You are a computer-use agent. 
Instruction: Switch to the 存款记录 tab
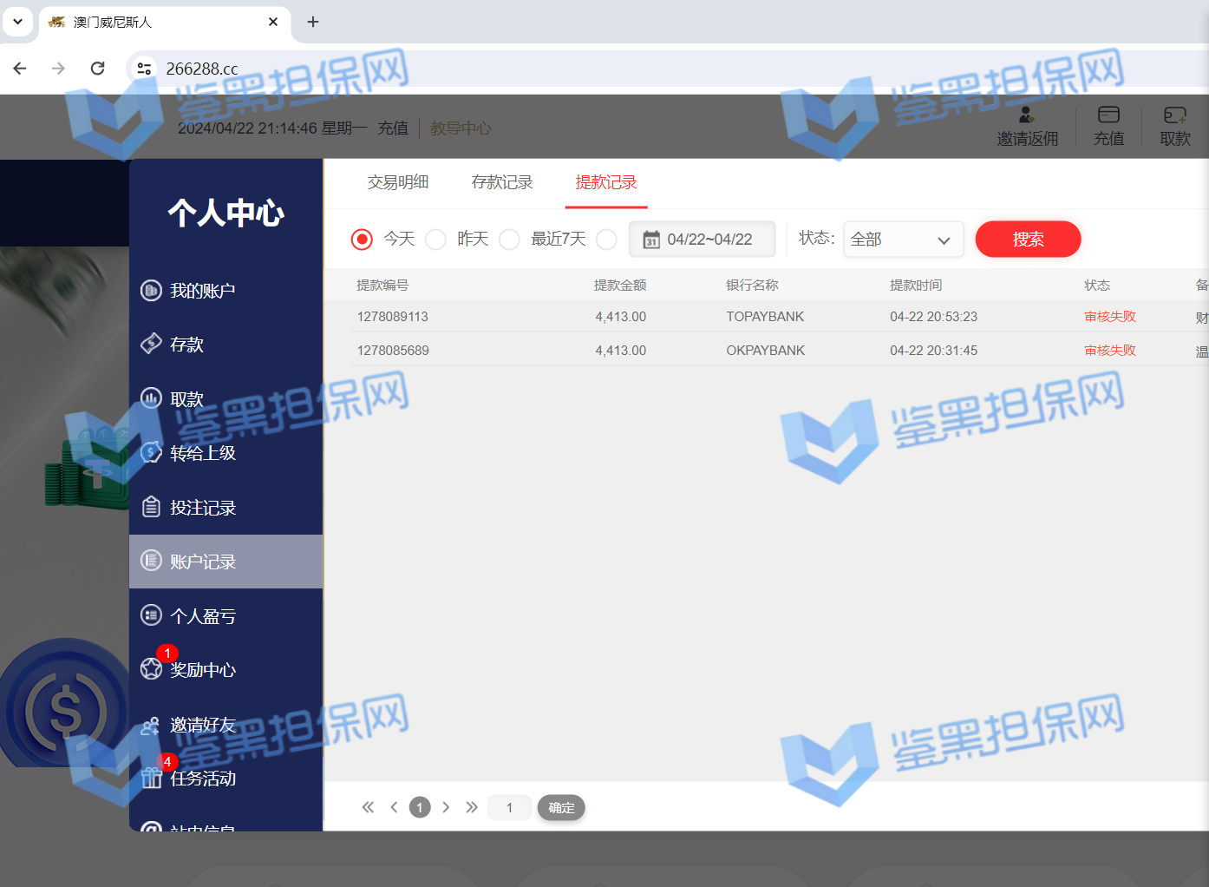point(502,182)
